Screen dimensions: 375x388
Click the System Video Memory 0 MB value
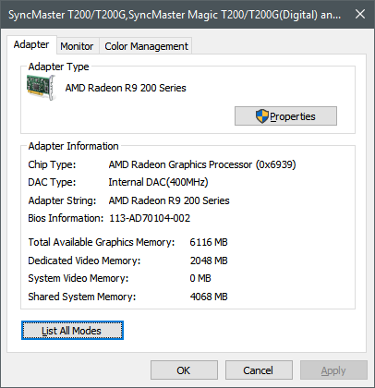coord(200,278)
